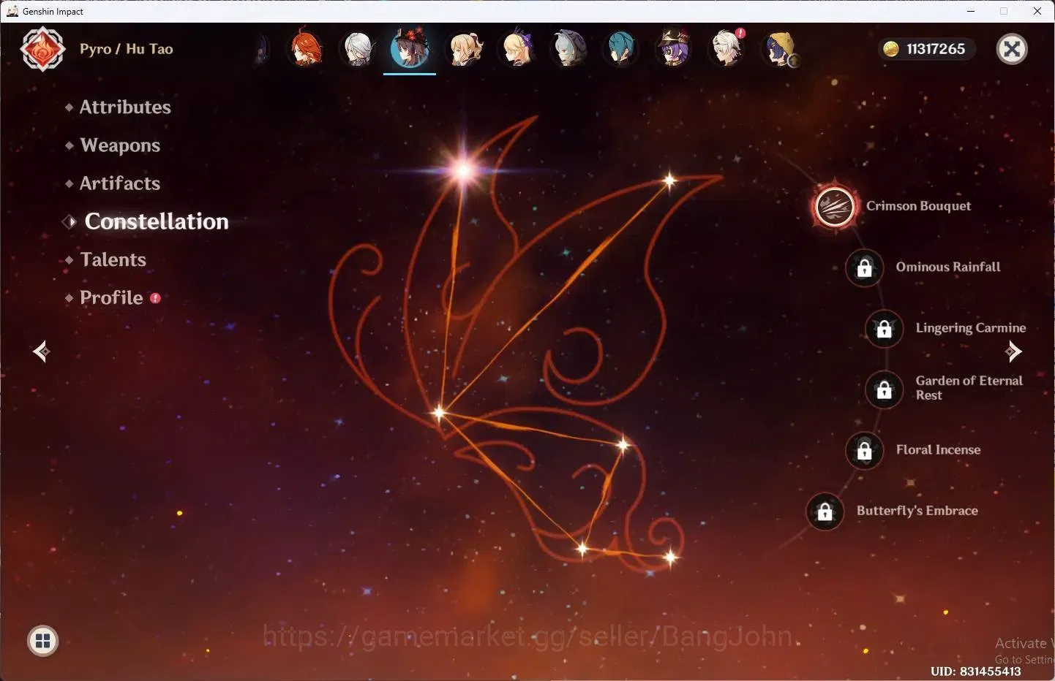This screenshot has height=681, width=1055.
Task: Select the orange-red-haired character portrait
Action: click(x=307, y=49)
